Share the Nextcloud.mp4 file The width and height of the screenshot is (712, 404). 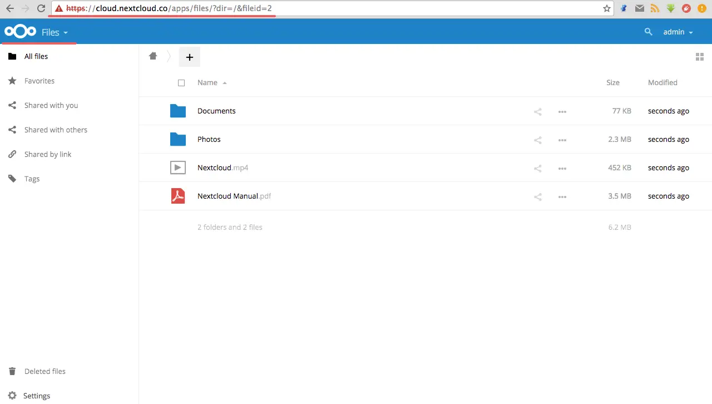(x=538, y=168)
